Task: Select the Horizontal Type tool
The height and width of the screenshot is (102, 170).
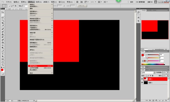Action: click(3, 53)
